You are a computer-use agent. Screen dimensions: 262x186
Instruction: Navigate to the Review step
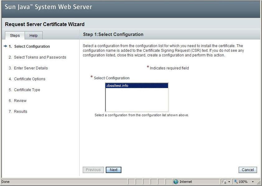click(x=20, y=101)
